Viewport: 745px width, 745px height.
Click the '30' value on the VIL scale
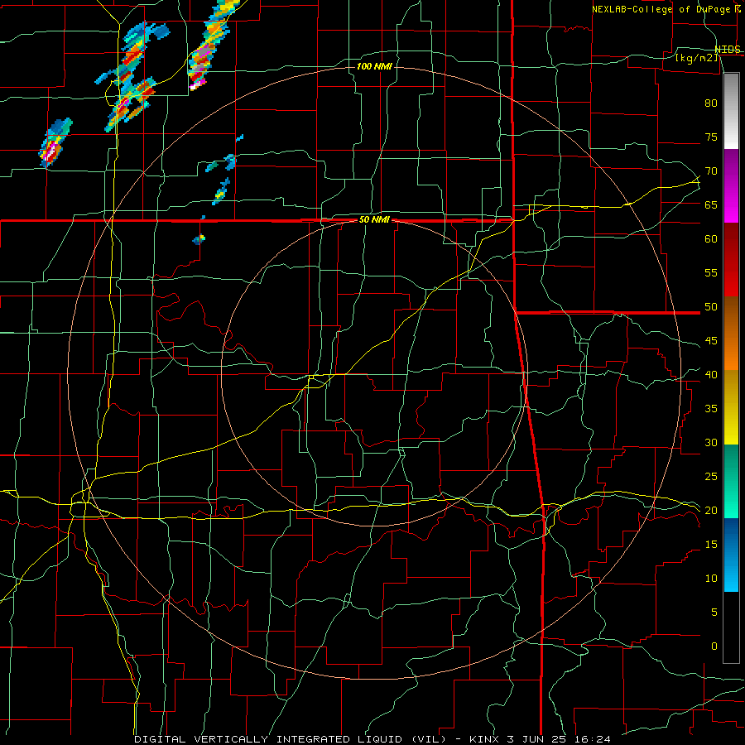point(711,443)
